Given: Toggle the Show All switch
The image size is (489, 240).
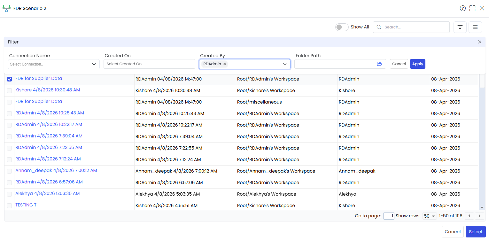Looking at the screenshot, I should pos(342,27).
